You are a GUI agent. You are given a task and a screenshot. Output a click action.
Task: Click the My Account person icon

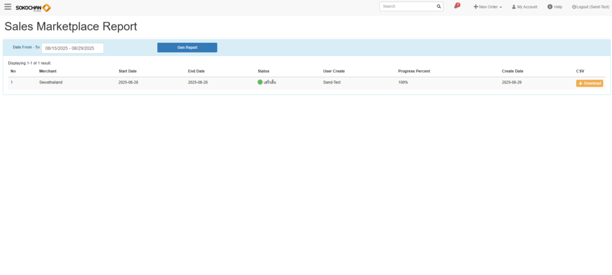click(x=513, y=7)
